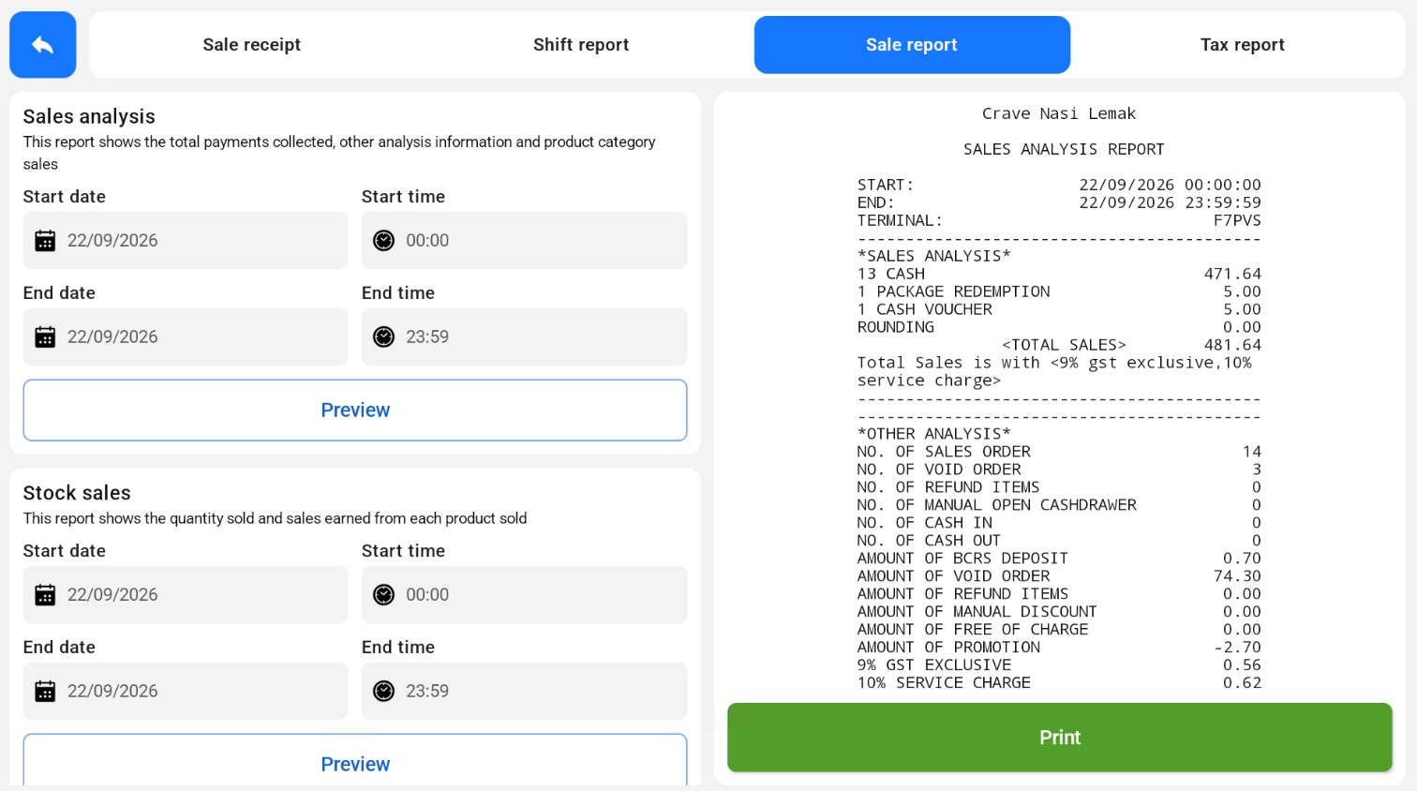Click the ROUNDING line on receipt
Screen dimensions: 1417x791
(x=1059, y=327)
